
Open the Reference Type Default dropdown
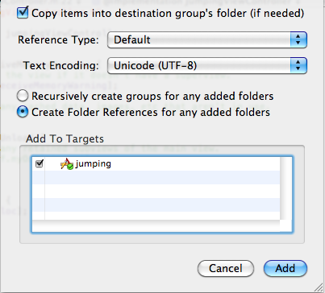click(207, 39)
